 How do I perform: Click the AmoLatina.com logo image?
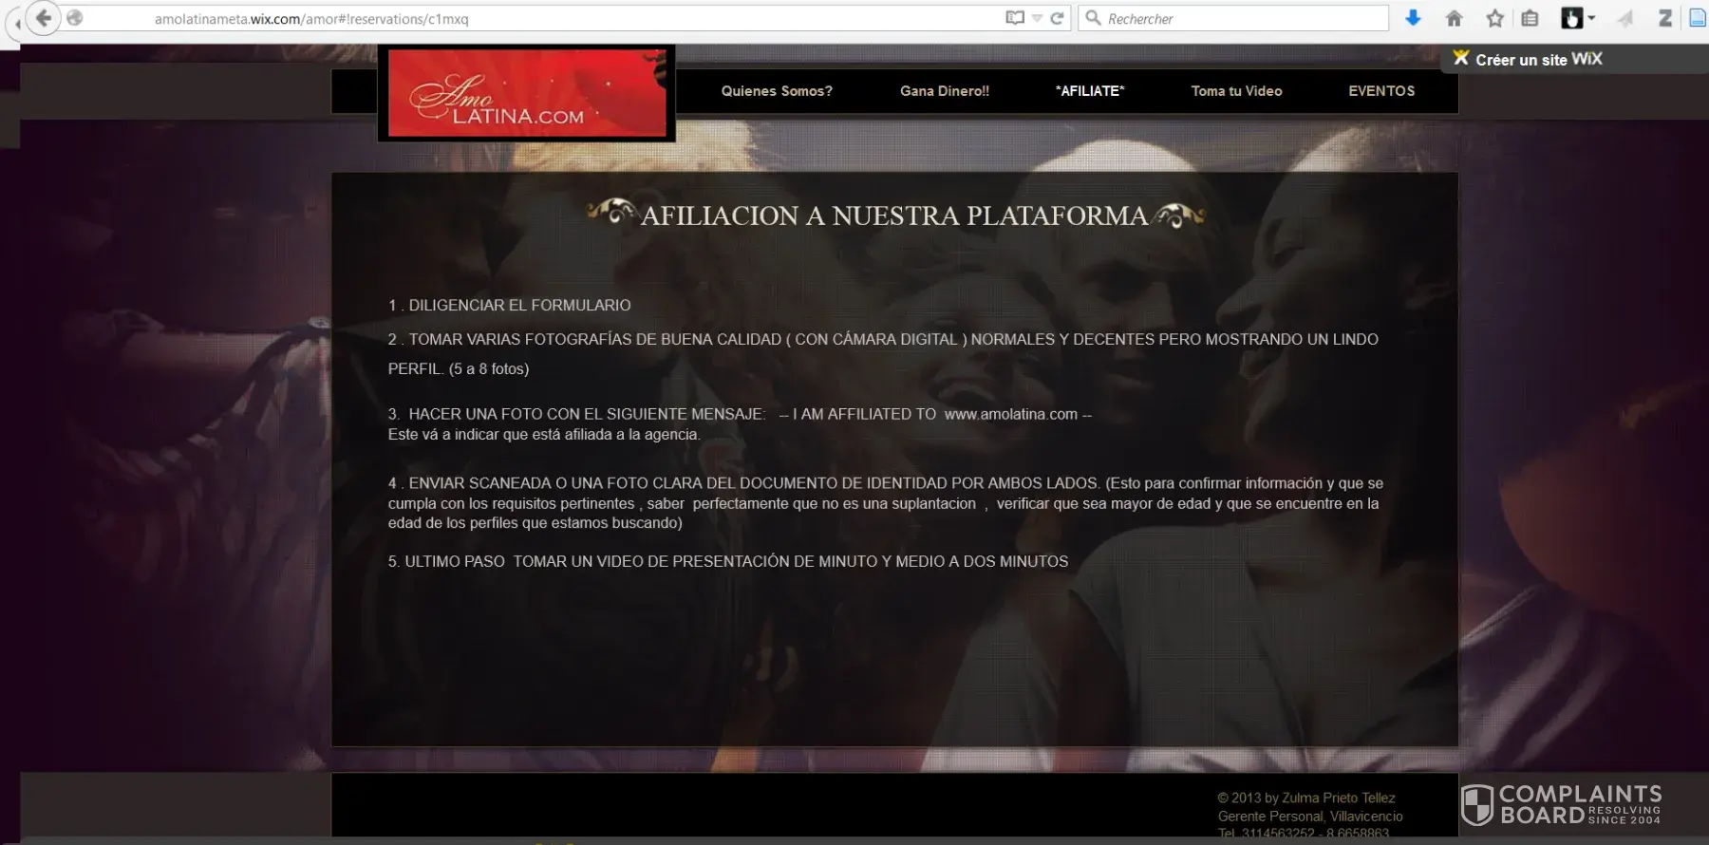click(527, 94)
